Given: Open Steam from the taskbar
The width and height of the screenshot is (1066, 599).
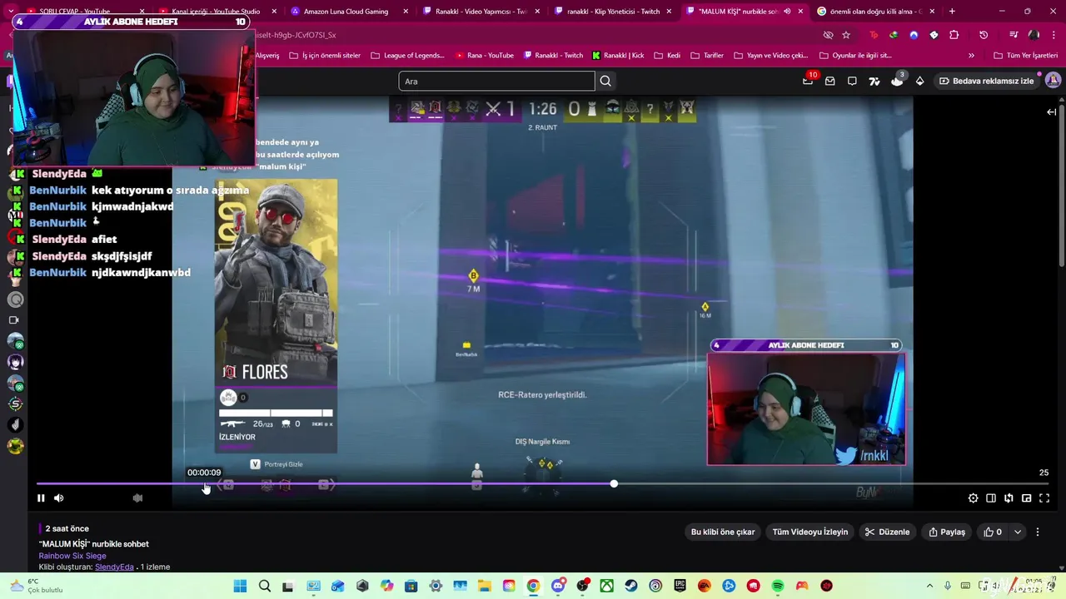Looking at the screenshot, I should click(x=631, y=587).
